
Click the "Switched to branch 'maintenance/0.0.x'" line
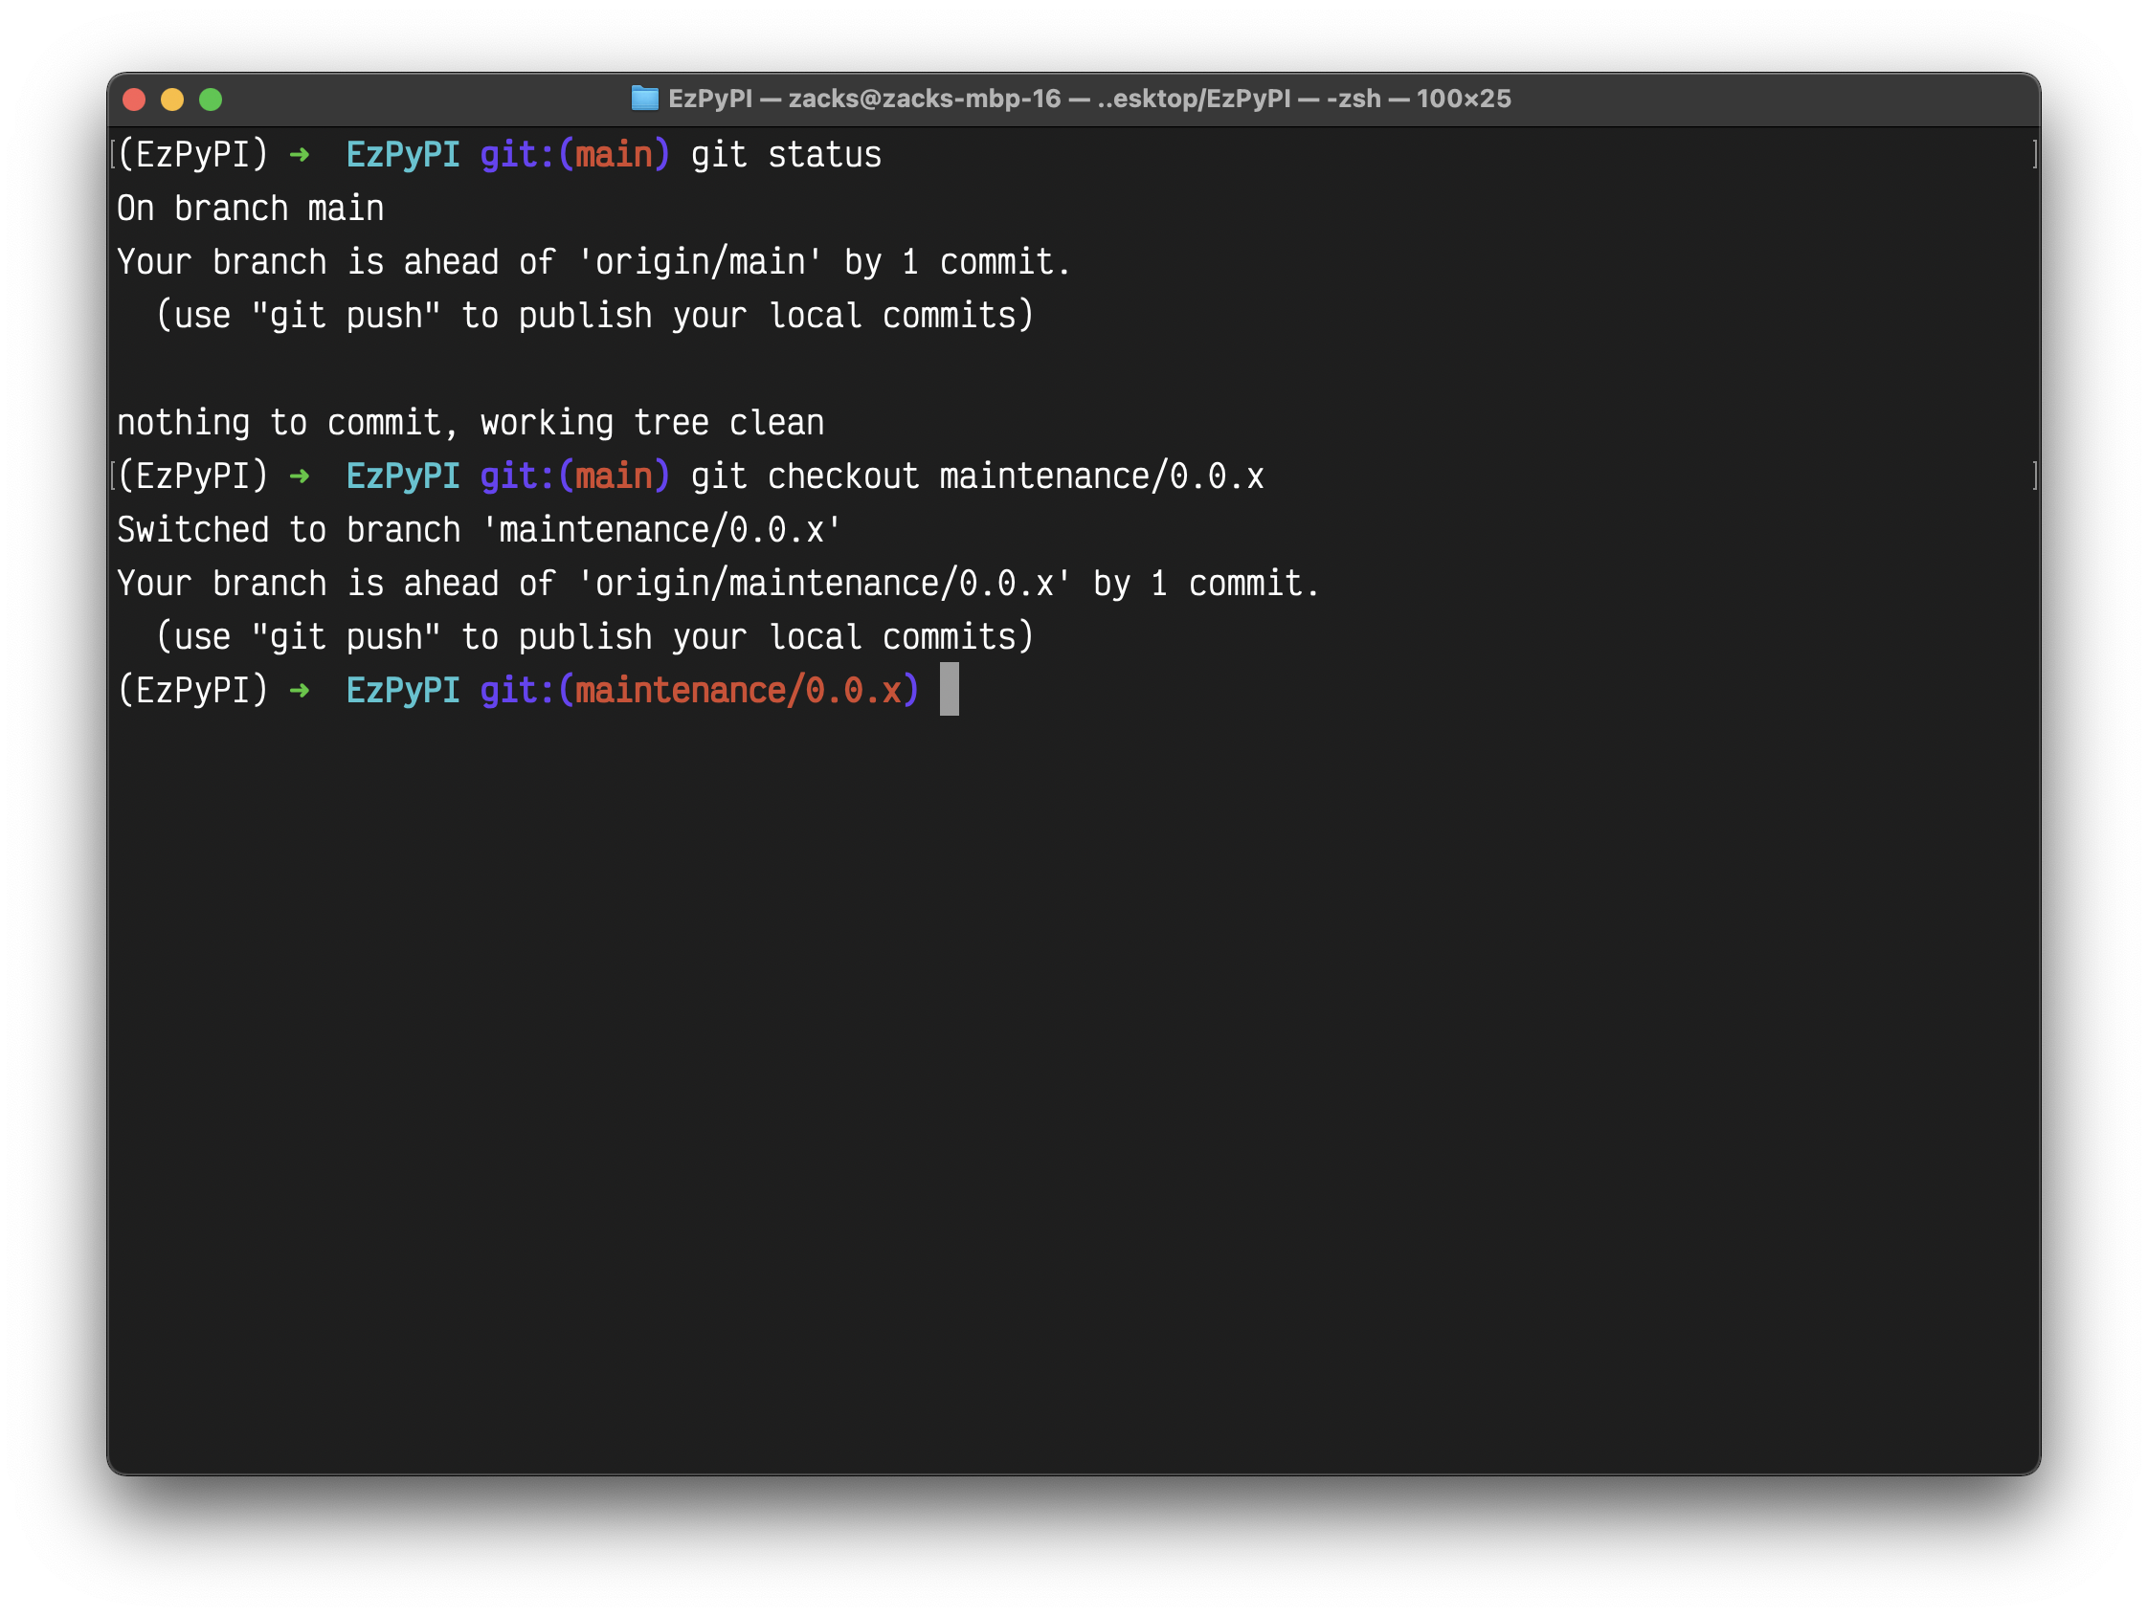(x=479, y=530)
